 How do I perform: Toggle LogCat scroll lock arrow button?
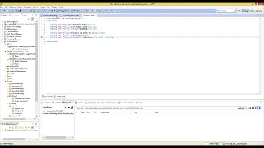pyautogui.click(x=259, y=108)
